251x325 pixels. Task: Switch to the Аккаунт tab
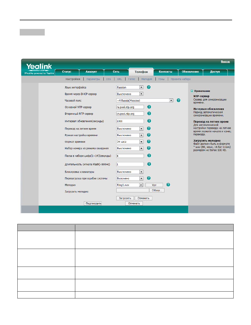[x=91, y=72]
